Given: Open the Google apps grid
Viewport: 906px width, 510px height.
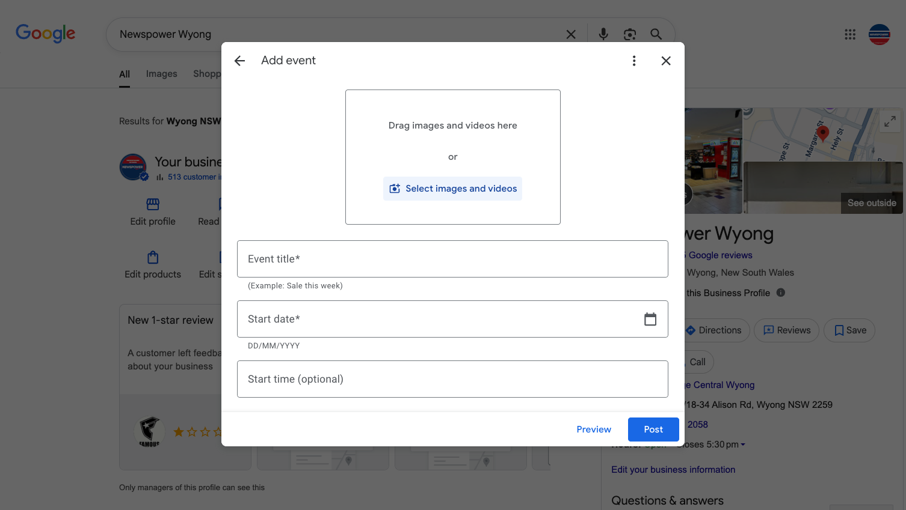Looking at the screenshot, I should (x=850, y=35).
